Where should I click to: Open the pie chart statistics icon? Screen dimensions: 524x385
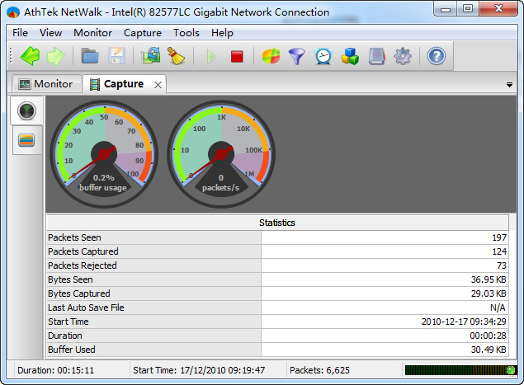coord(271,56)
